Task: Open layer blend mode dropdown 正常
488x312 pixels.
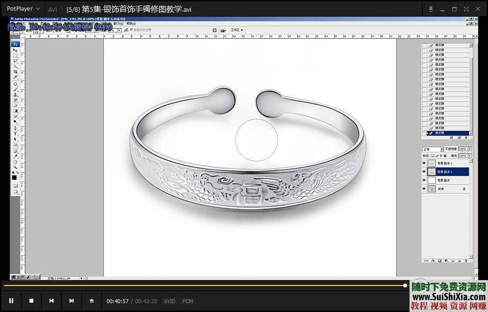Action: point(433,149)
